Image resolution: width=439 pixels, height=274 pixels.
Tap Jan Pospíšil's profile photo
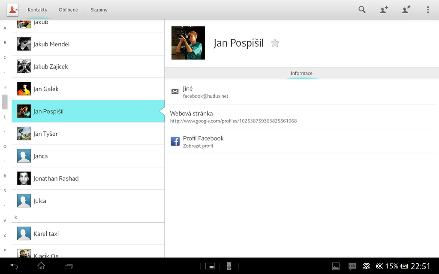(x=188, y=43)
